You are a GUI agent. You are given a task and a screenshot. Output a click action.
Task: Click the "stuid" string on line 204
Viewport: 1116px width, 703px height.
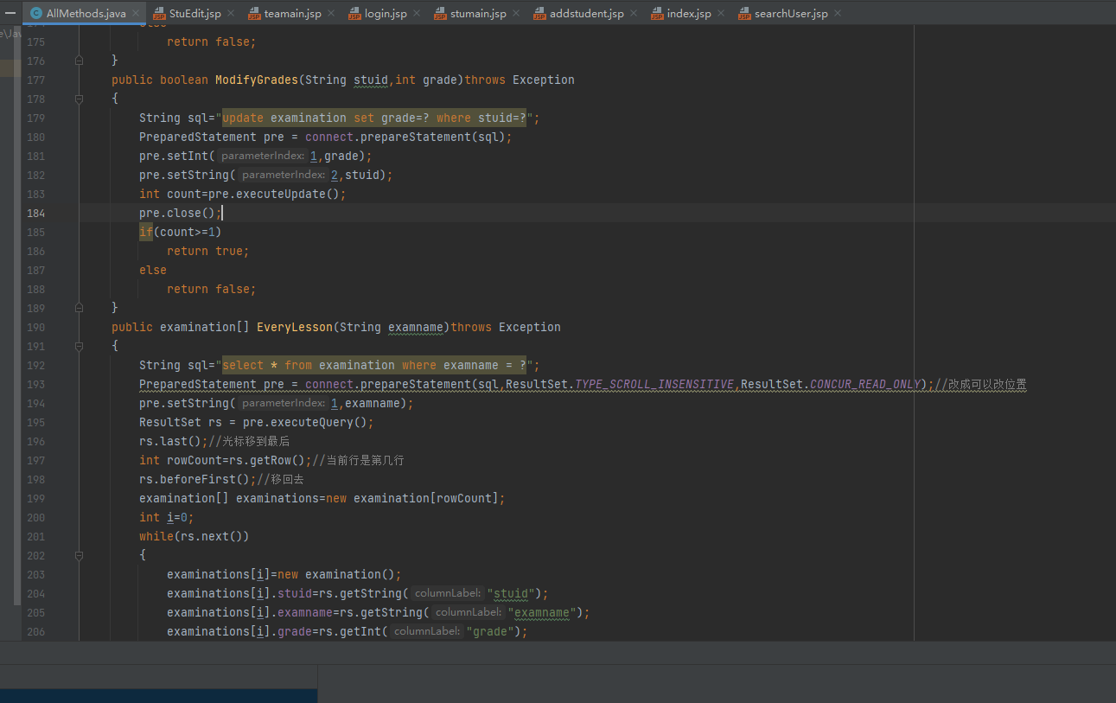tap(511, 593)
